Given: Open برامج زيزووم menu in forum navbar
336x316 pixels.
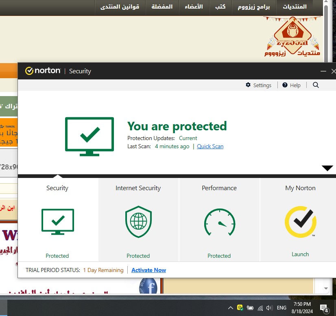Looking at the screenshot, I should click(254, 7).
